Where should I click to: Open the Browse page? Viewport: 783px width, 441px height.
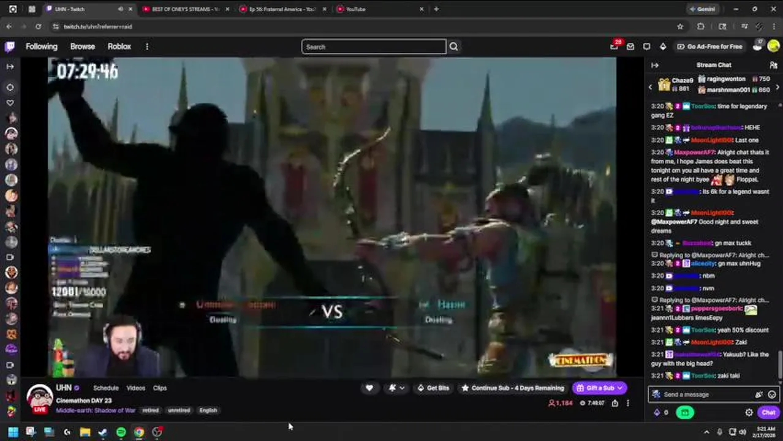tap(83, 47)
